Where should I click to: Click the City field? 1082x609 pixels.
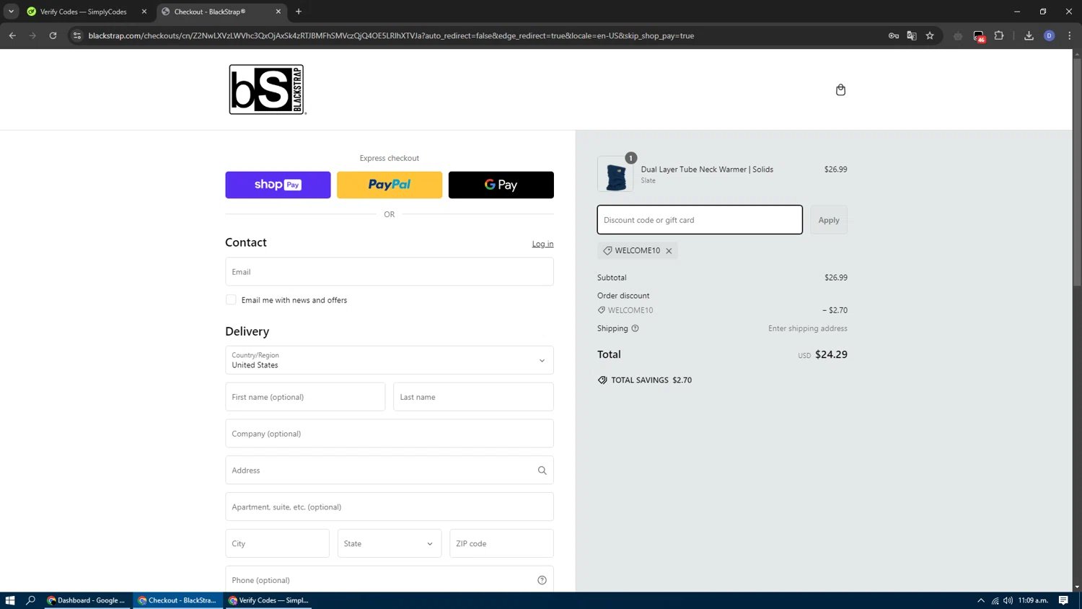click(277, 543)
